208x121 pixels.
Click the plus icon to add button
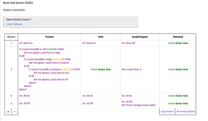[8, 111]
